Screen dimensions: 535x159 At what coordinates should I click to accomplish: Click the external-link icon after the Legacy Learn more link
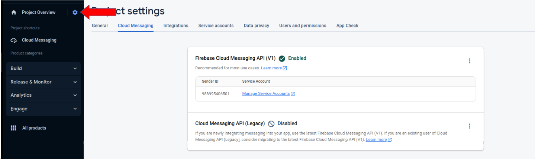(390, 140)
